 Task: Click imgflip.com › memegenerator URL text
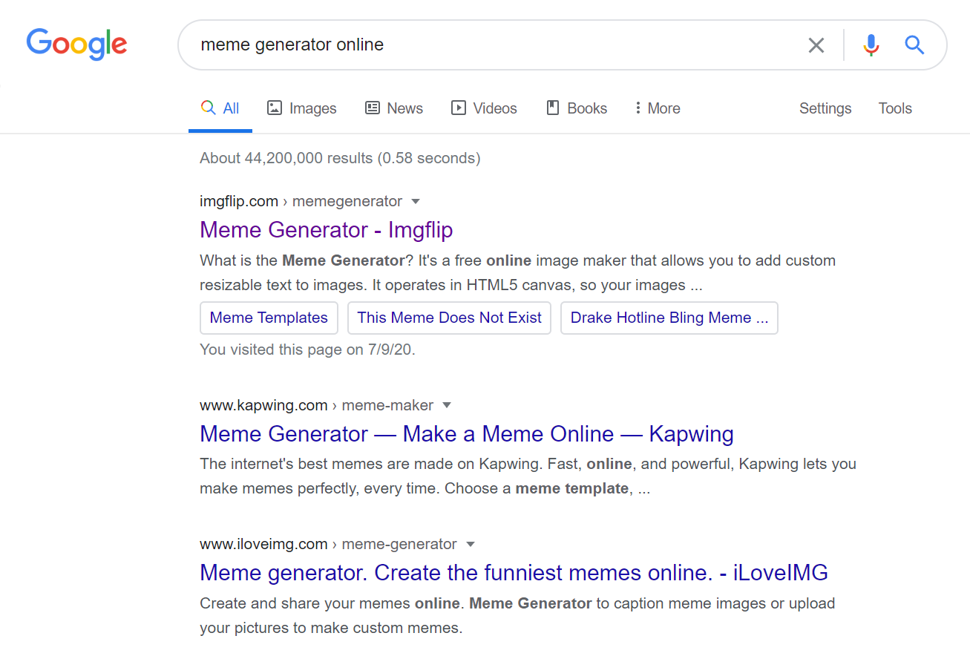point(301,202)
